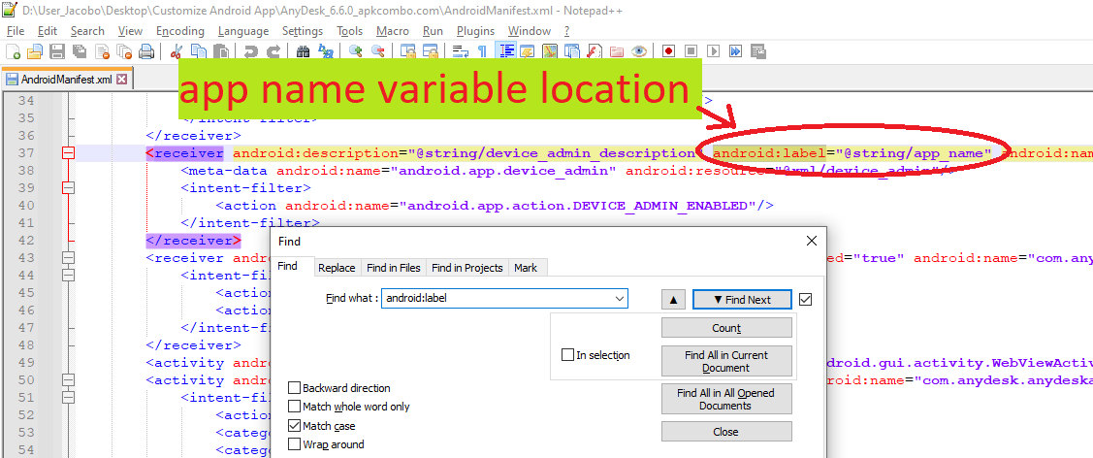Click Find All in All Opened Documents
Image resolution: width=1093 pixels, height=458 pixels.
click(x=726, y=399)
